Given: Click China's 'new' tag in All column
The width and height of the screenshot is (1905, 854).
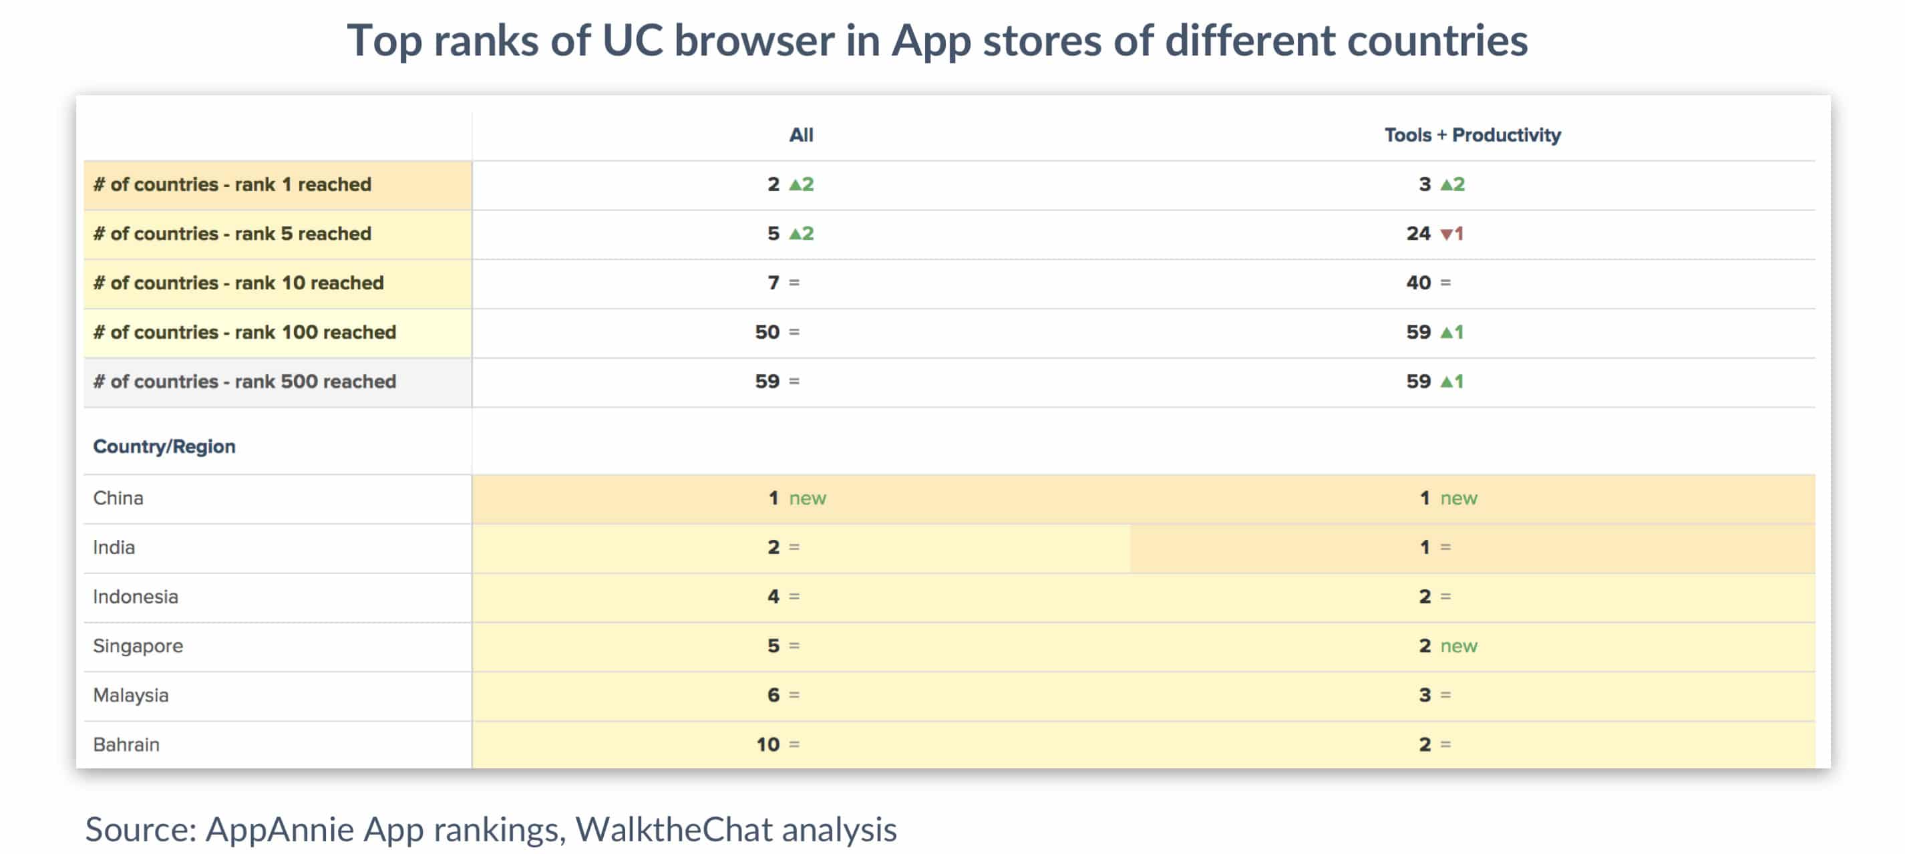Looking at the screenshot, I should click(807, 499).
